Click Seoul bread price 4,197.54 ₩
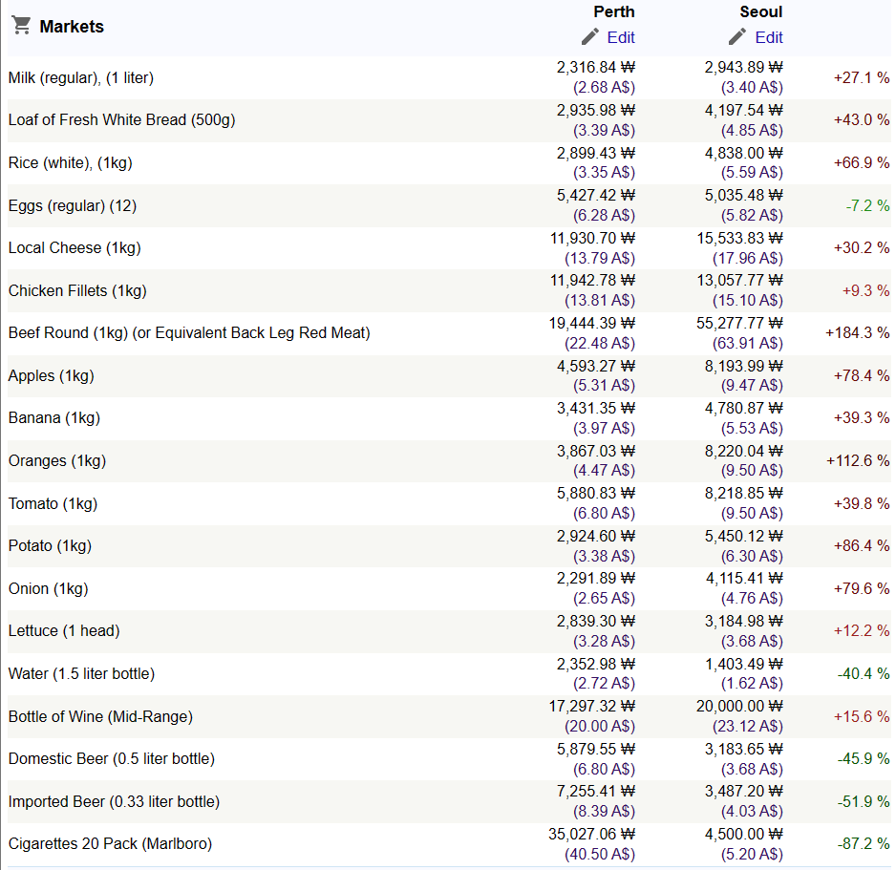 coord(743,110)
